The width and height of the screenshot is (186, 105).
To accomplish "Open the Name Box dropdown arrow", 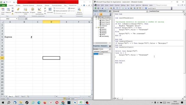I will pos(17,19).
